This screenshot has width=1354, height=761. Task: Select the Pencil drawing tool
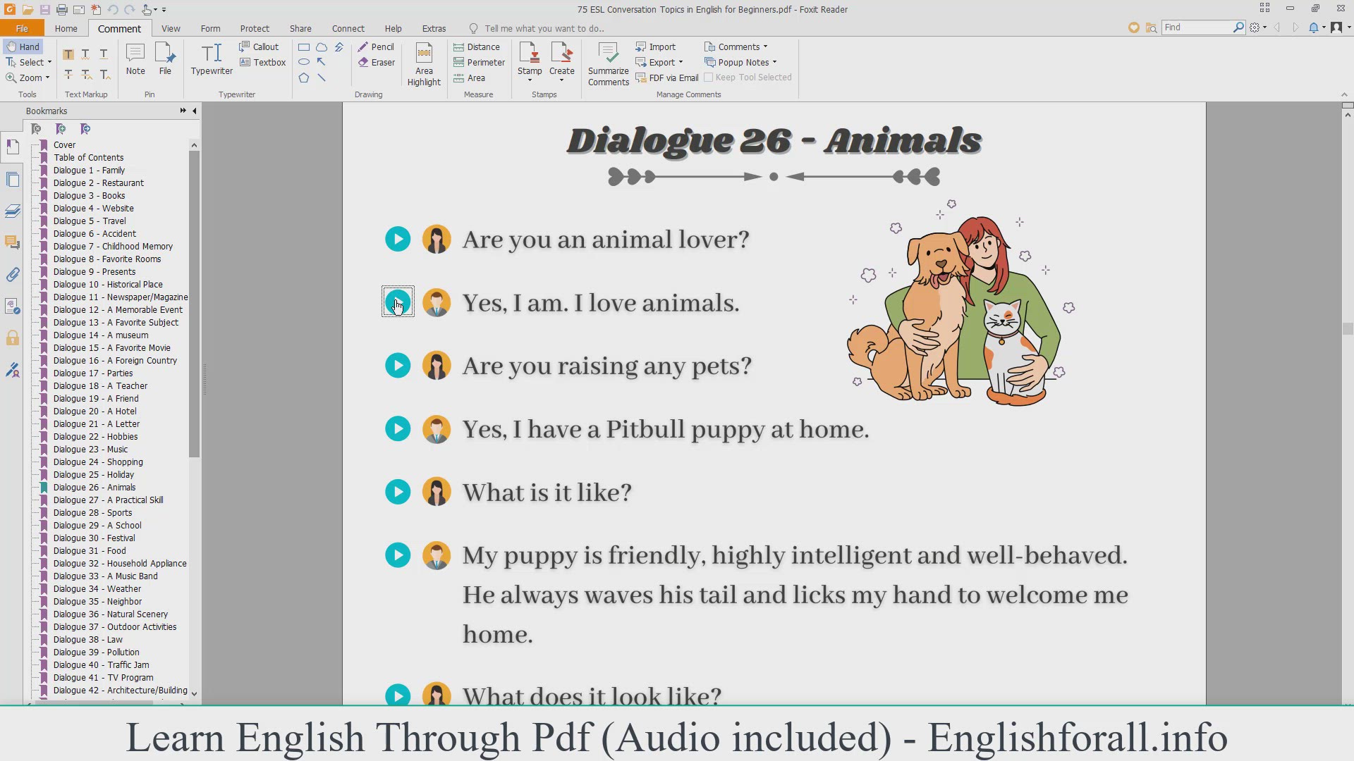tap(376, 47)
